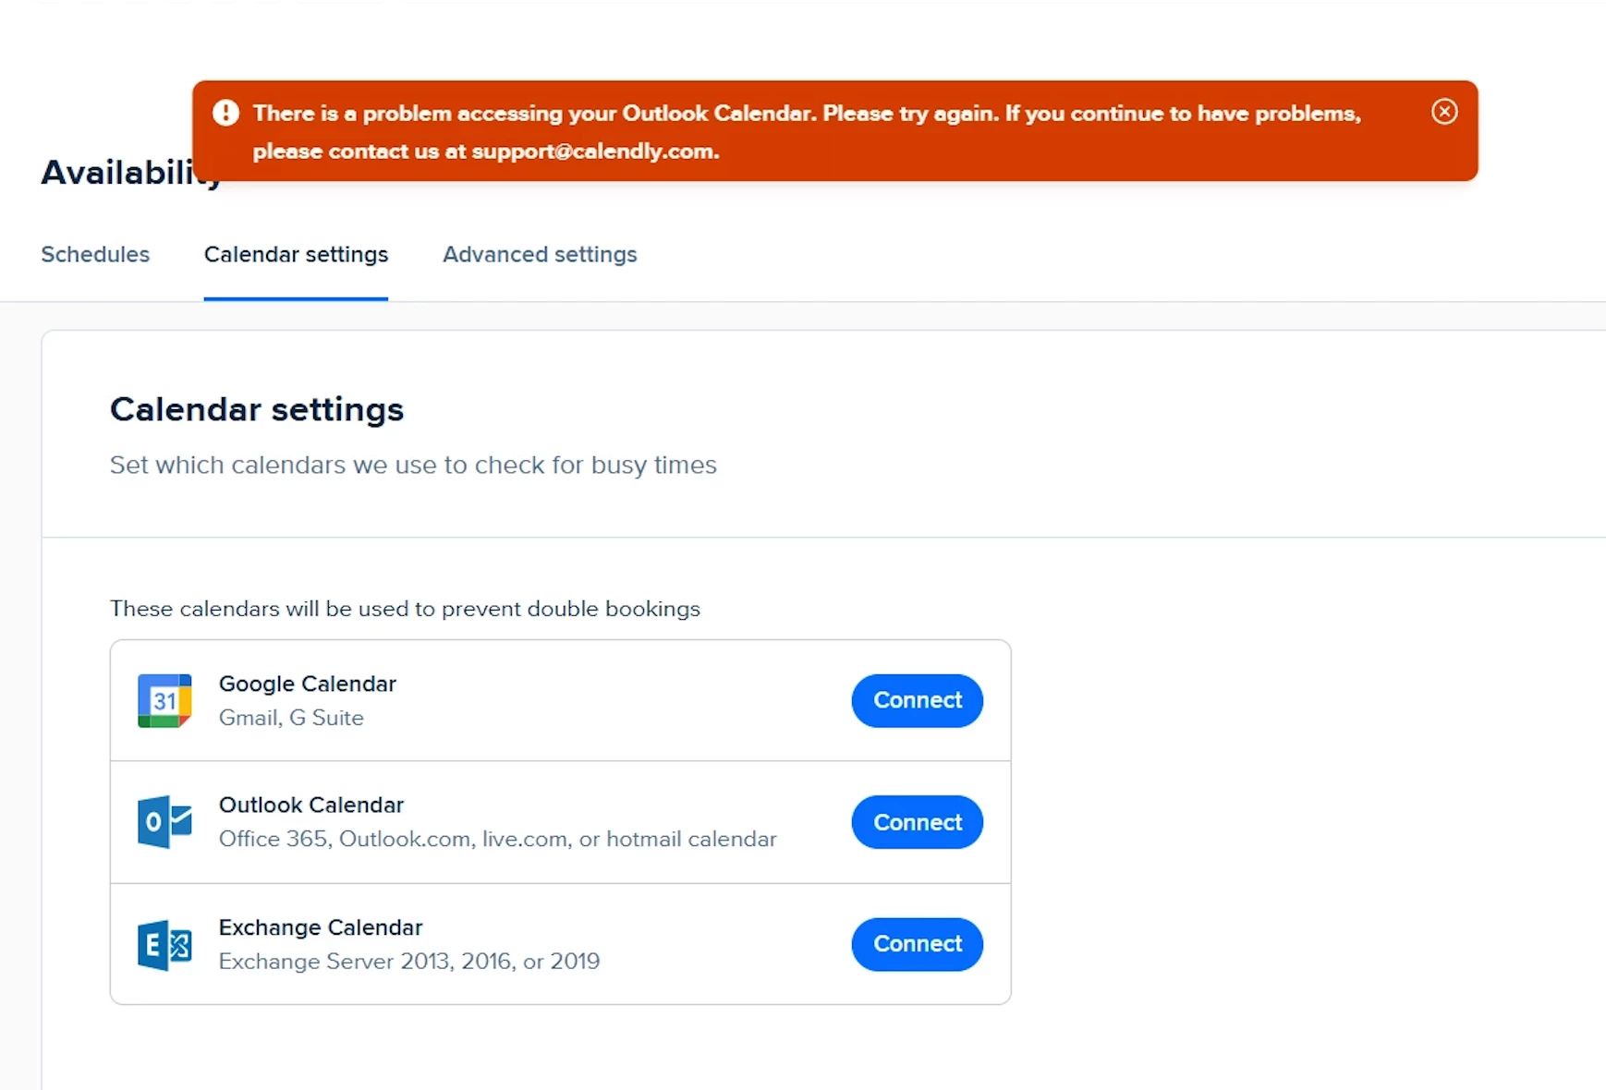Click the Exchange Server versions description text
This screenshot has width=1606, height=1090.
[408, 962]
